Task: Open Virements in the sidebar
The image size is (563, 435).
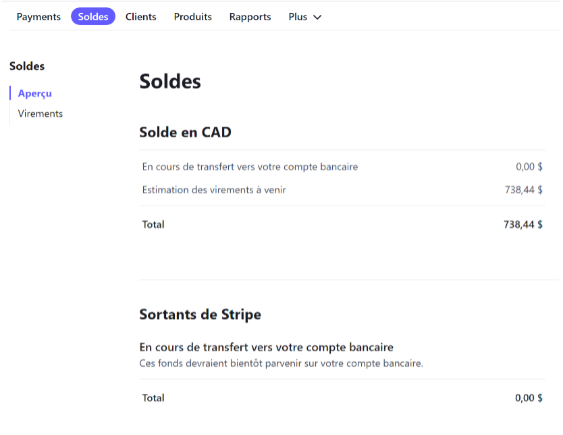Action: click(41, 113)
